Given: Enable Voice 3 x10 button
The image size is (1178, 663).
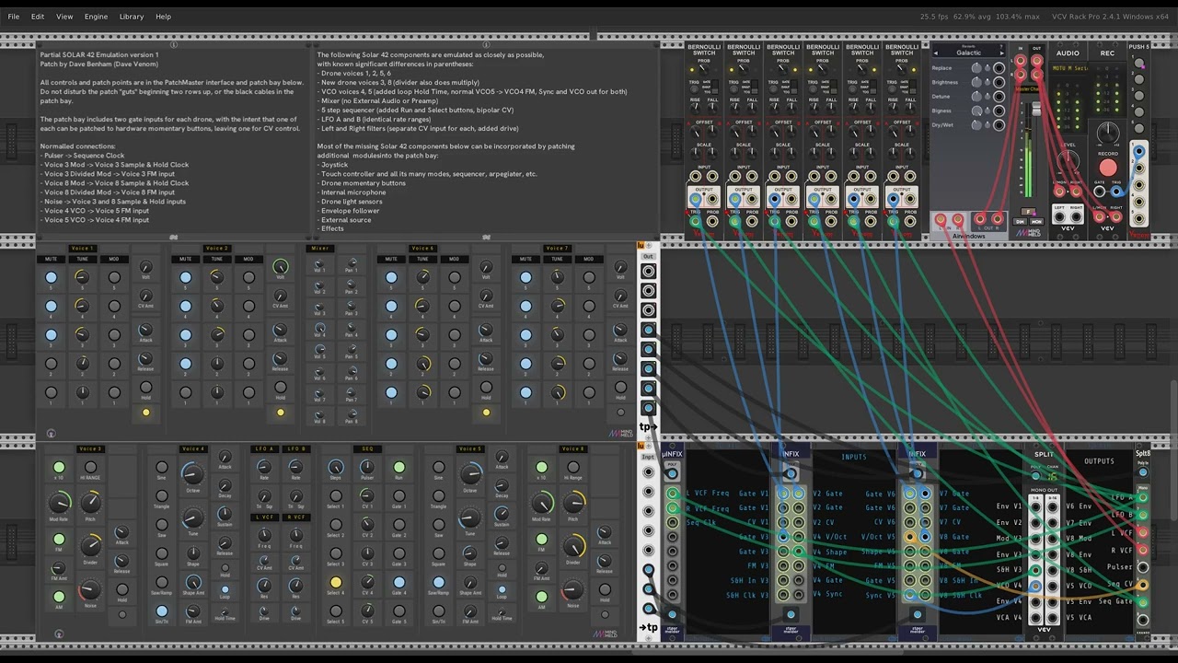Looking at the screenshot, I should [x=59, y=468].
